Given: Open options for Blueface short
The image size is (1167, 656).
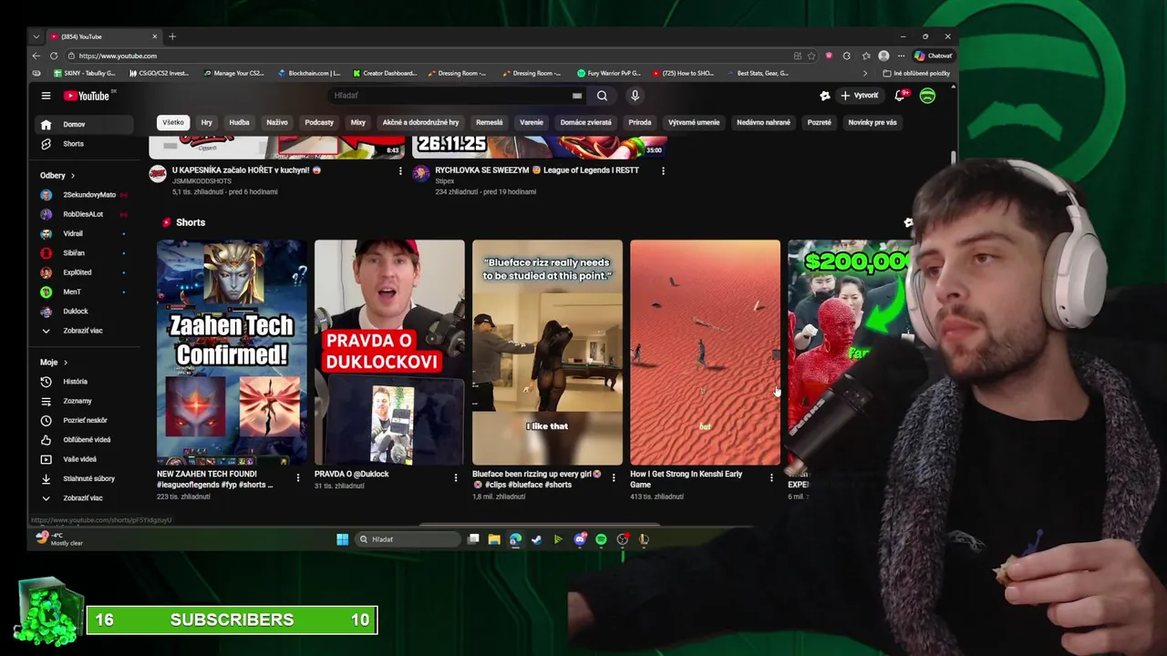Looking at the screenshot, I should [x=614, y=477].
